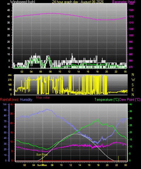Click the yellow "Sun Rise" label inside the lower chart

[42, 155]
